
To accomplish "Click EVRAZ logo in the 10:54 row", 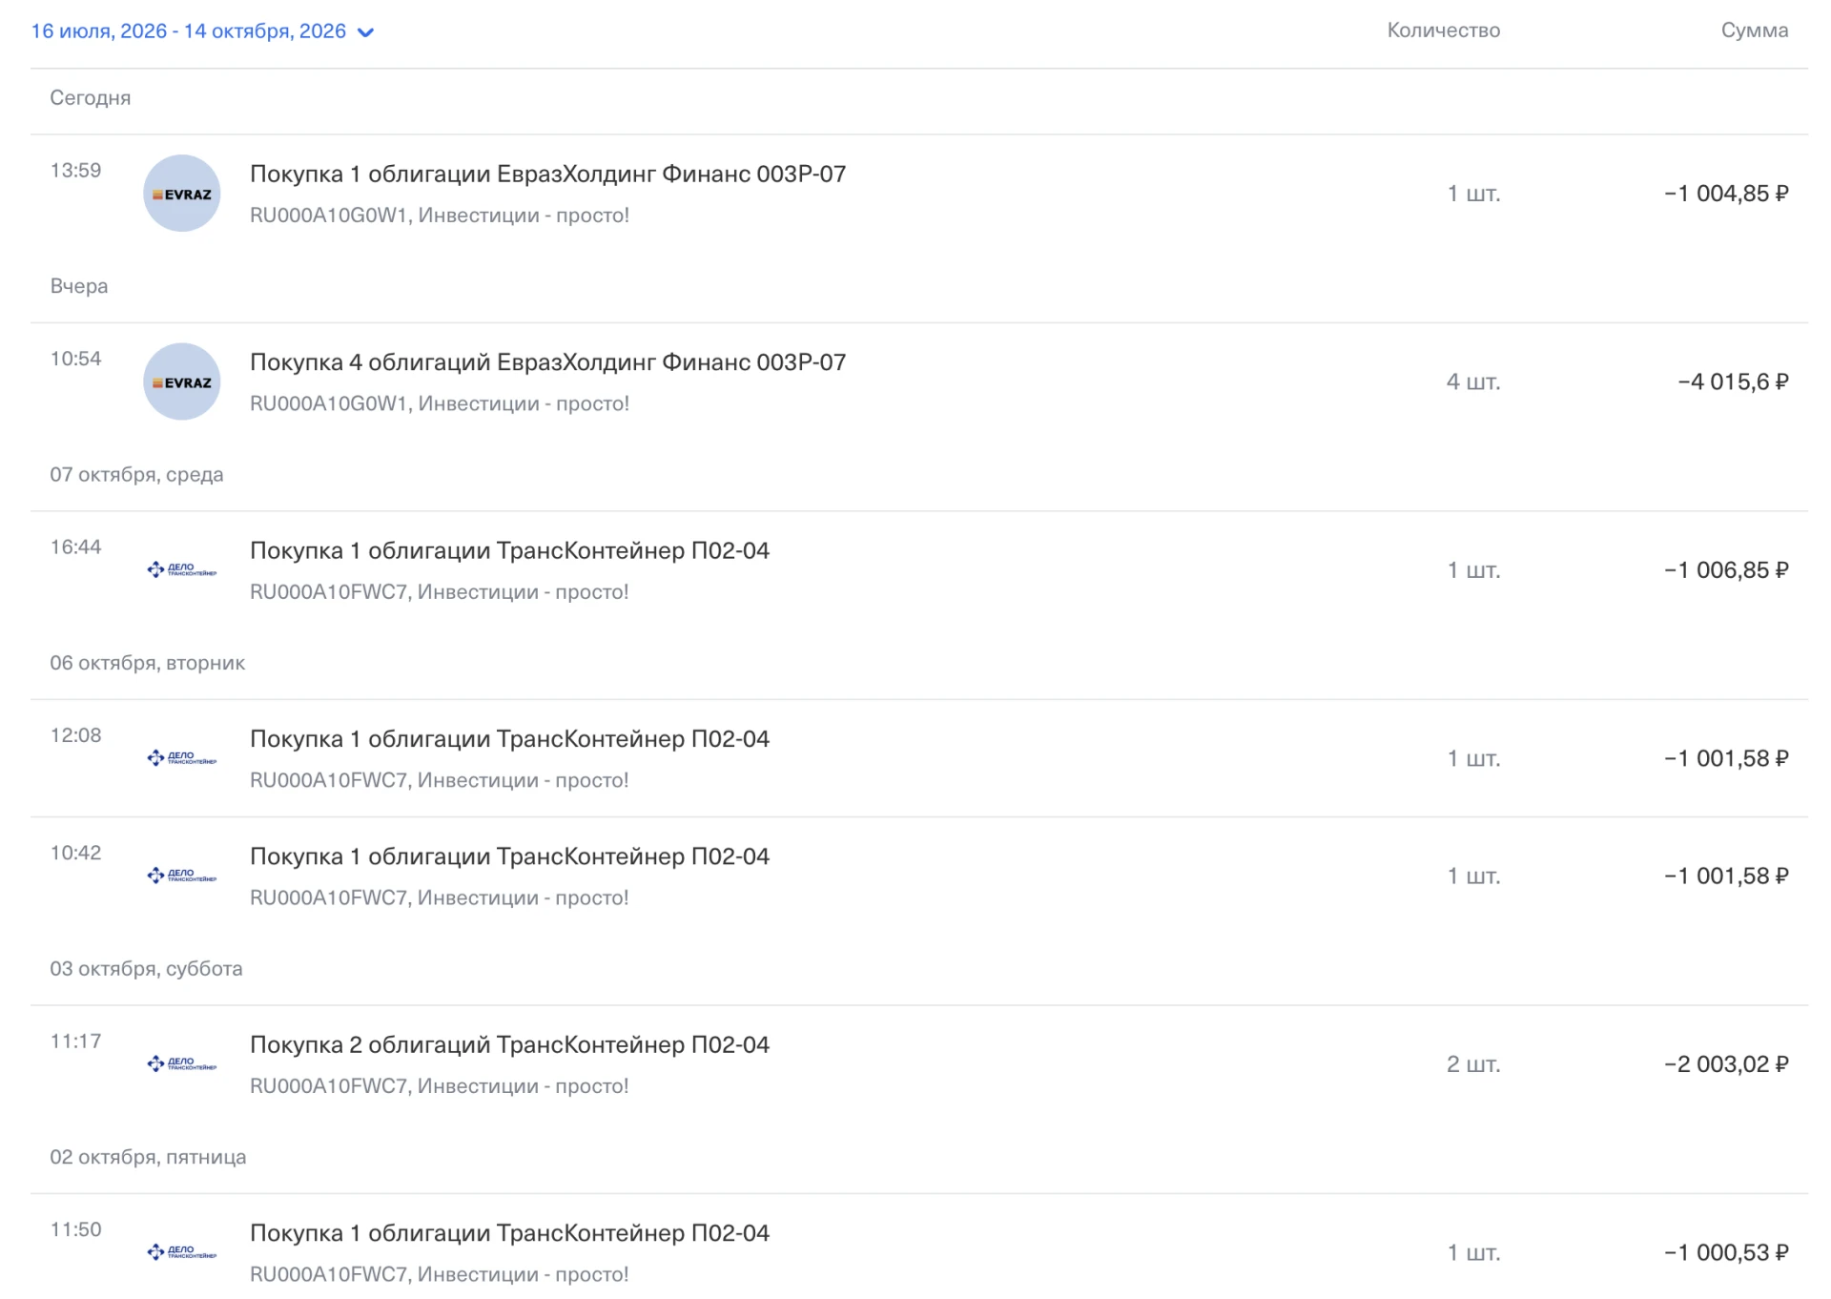I will point(182,381).
